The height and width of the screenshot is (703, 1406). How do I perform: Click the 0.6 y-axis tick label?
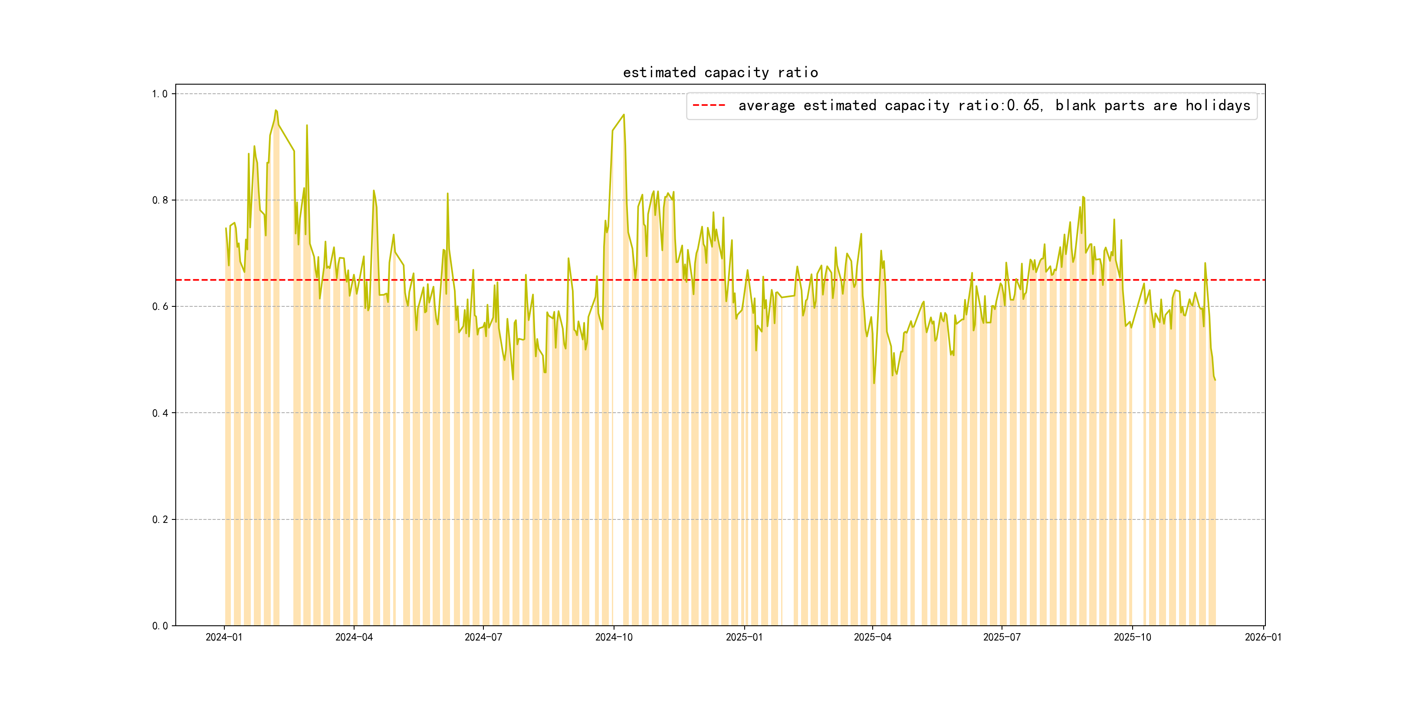click(159, 307)
